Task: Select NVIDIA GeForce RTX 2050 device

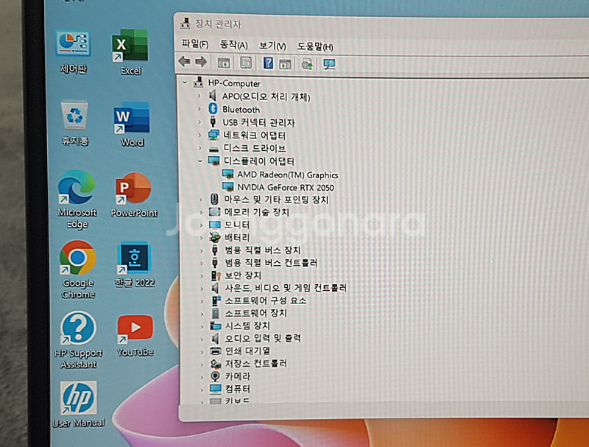Action: pos(286,187)
